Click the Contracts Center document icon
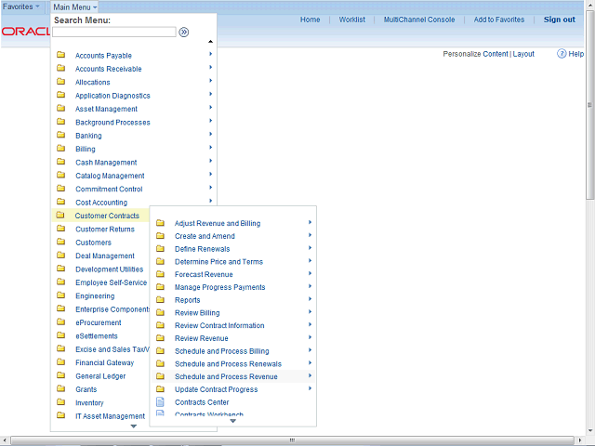Image resolution: width=595 pixels, height=446 pixels. tap(160, 402)
